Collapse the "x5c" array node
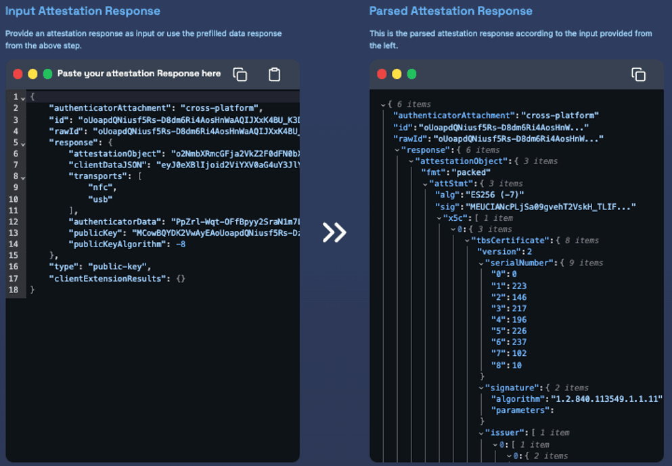 tap(439, 218)
